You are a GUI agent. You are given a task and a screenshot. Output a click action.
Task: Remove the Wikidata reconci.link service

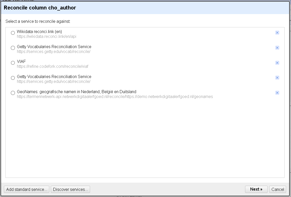(277, 33)
